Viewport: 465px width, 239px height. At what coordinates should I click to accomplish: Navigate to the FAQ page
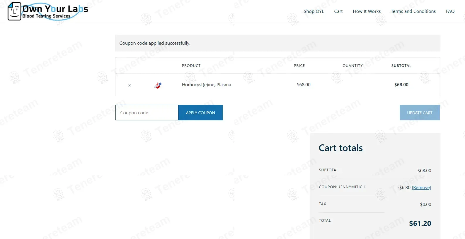[x=450, y=11]
